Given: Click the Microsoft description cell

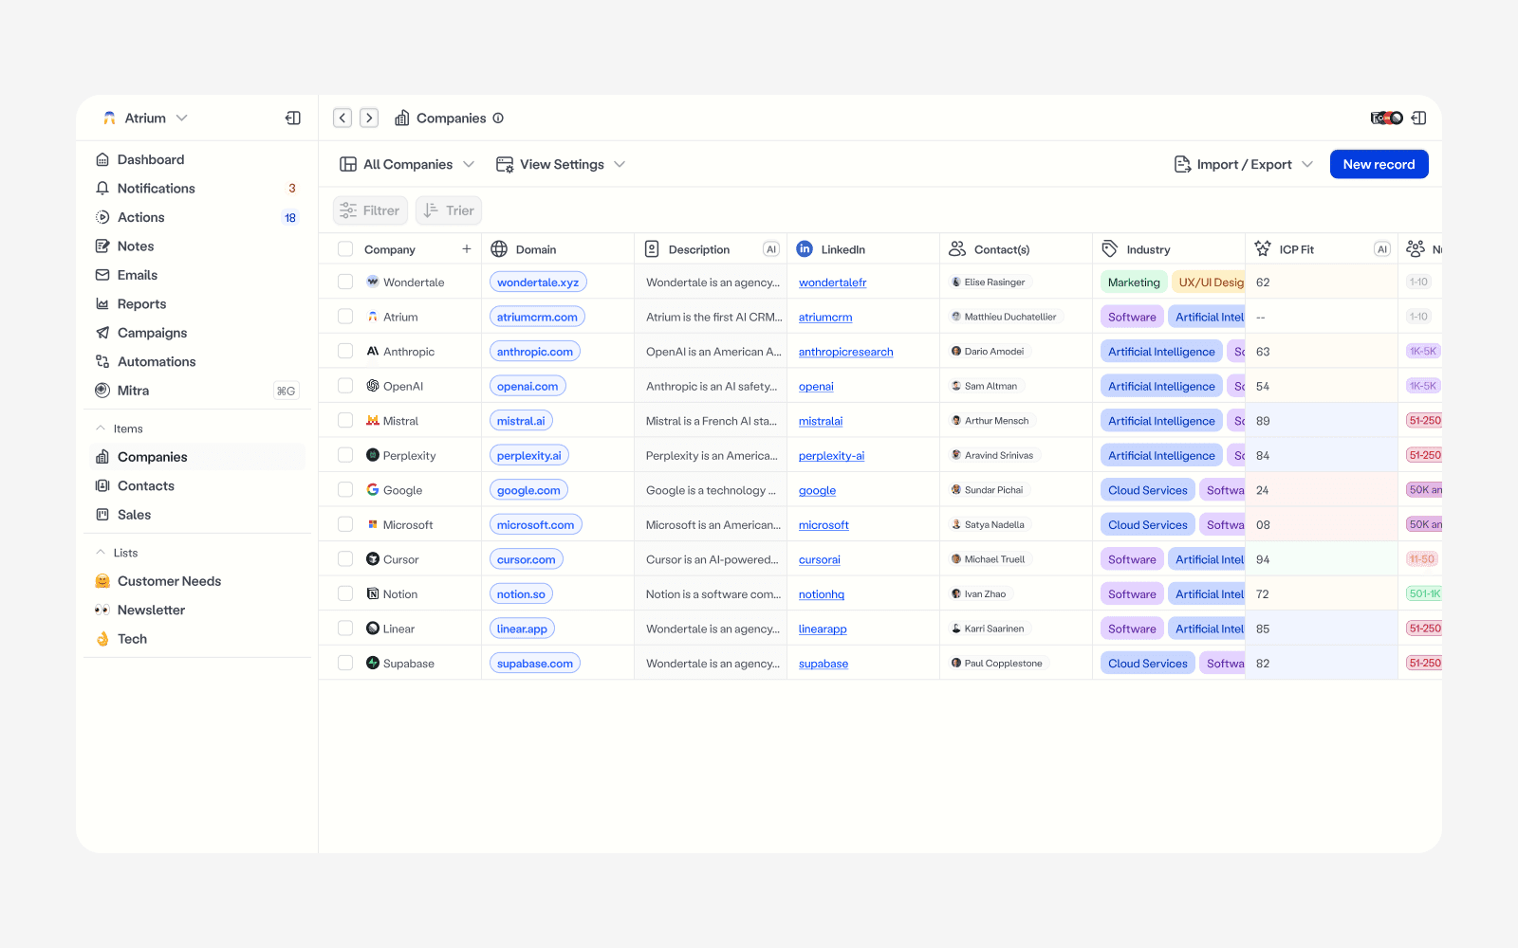Looking at the screenshot, I should [711, 525].
